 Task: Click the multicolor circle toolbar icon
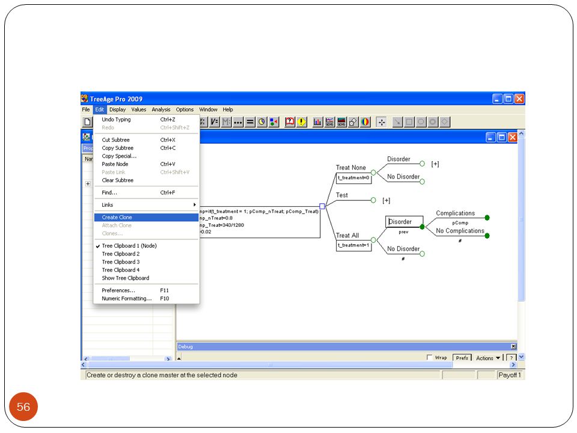coord(365,122)
